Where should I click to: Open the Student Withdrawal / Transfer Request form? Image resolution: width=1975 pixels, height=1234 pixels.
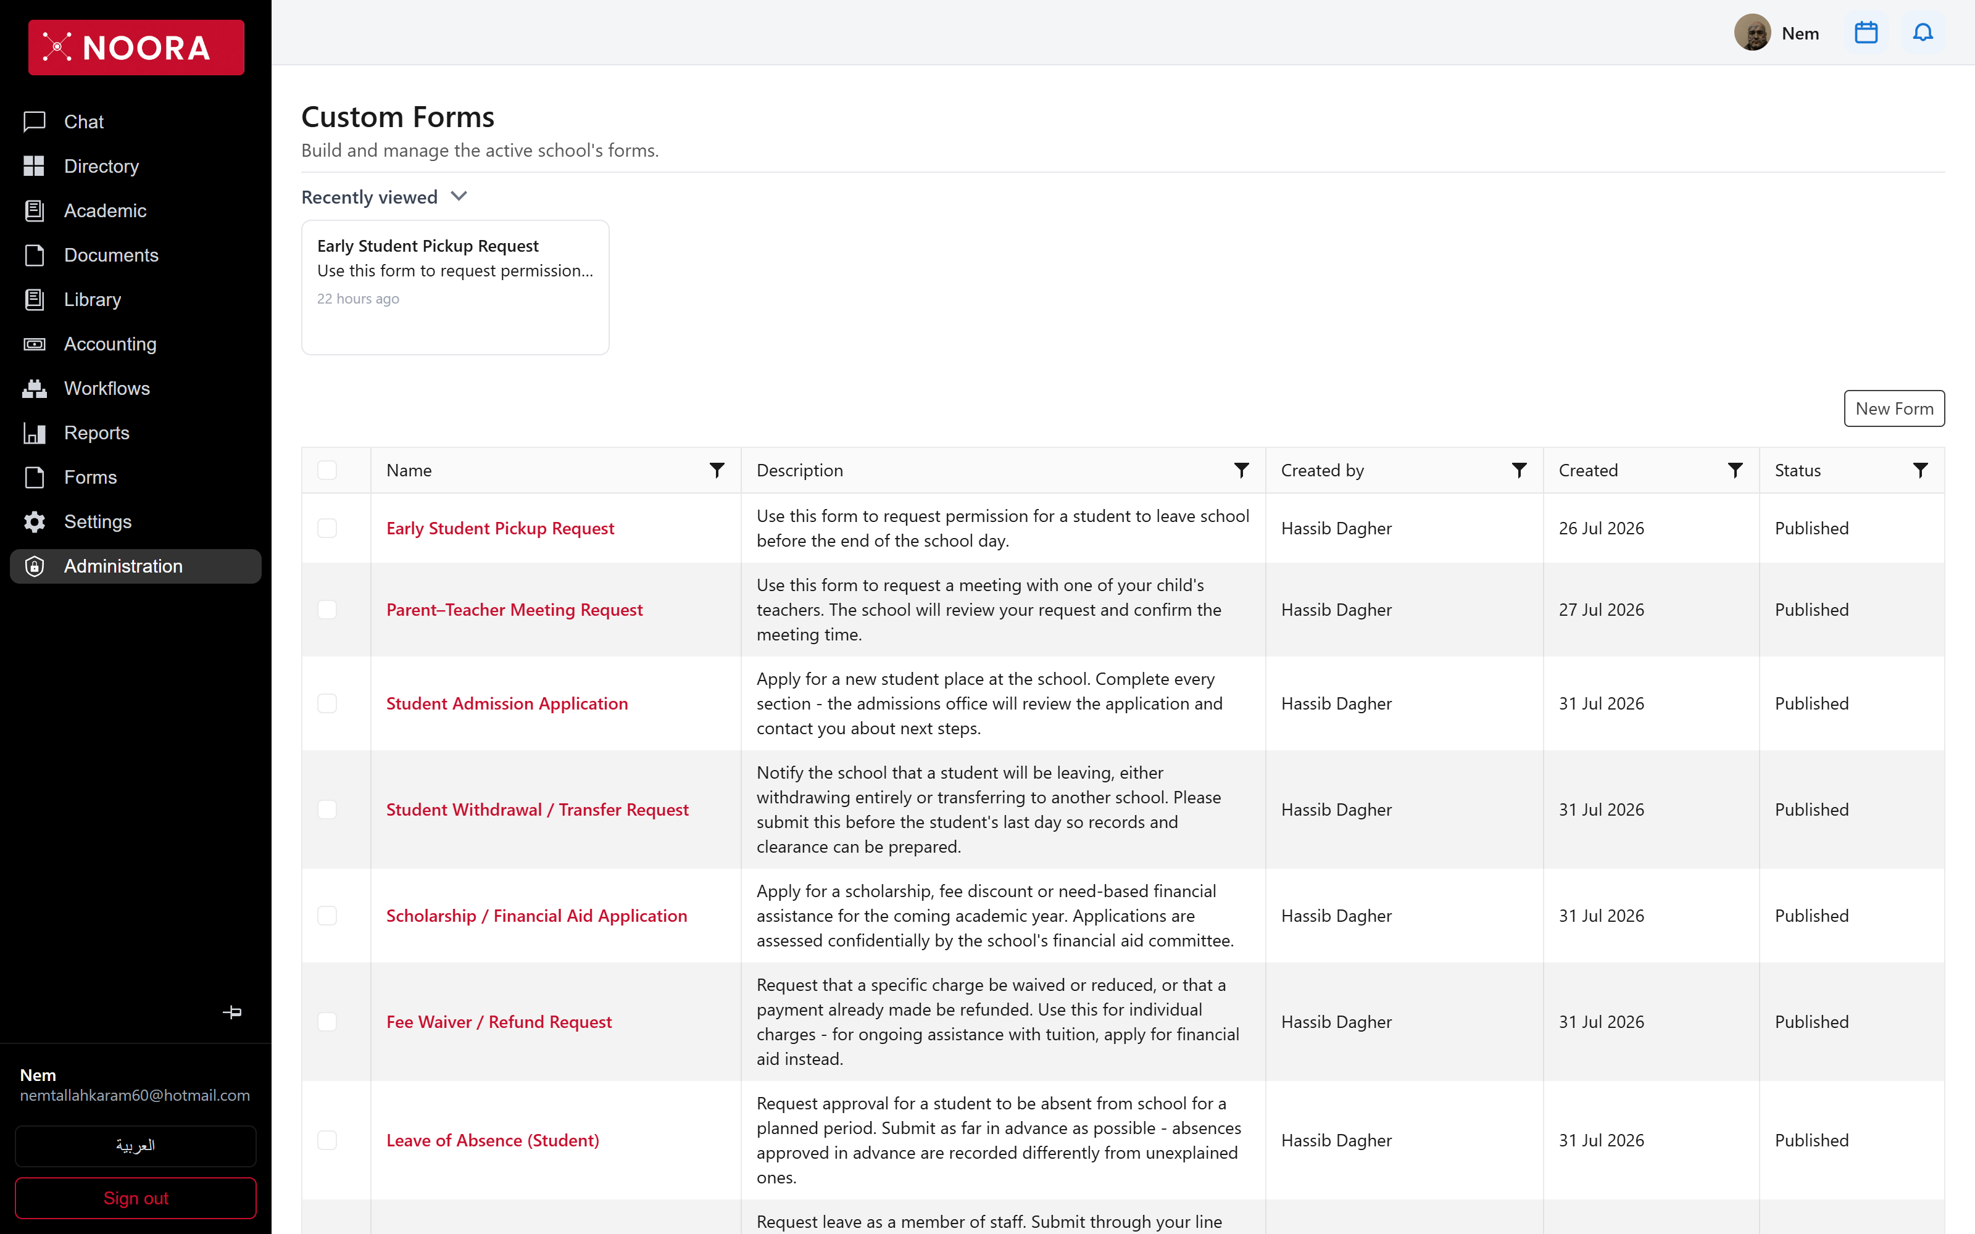pyautogui.click(x=537, y=810)
